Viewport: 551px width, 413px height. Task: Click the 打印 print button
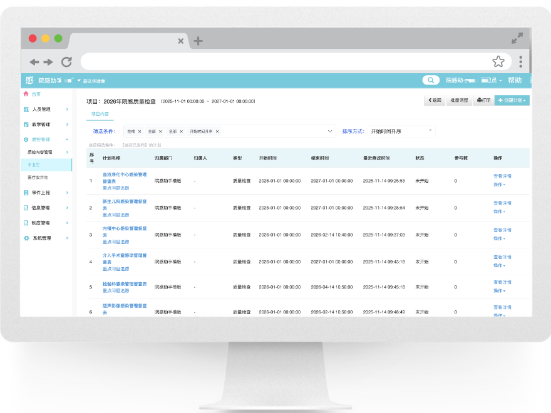(483, 100)
